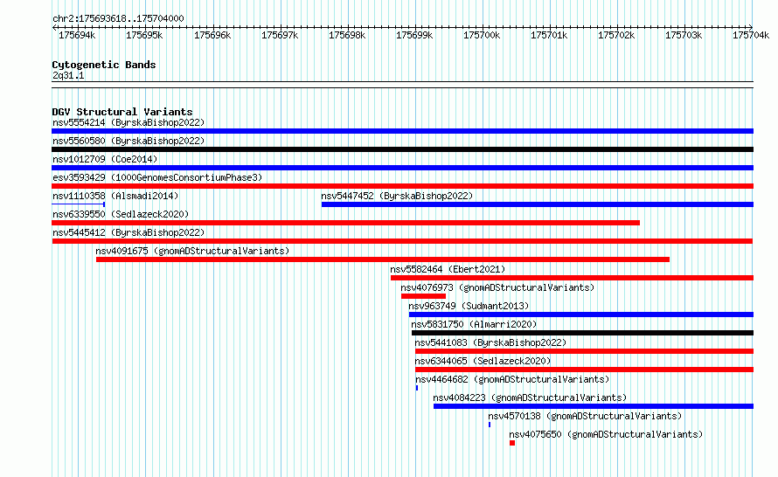Open nsv5560580 (ByrskaBishop2022) variant label
Image resolution: width=778 pixels, height=477 pixels.
pyautogui.click(x=129, y=141)
